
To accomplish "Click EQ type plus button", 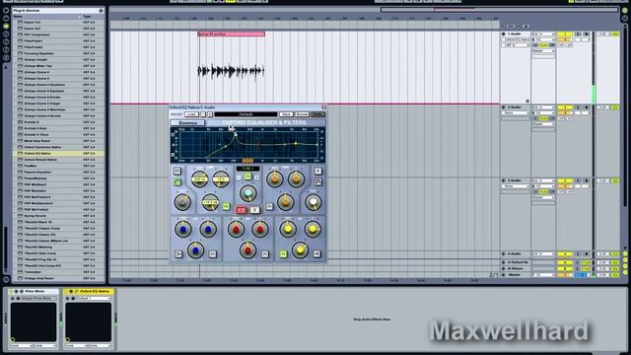I will tap(256, 177).
